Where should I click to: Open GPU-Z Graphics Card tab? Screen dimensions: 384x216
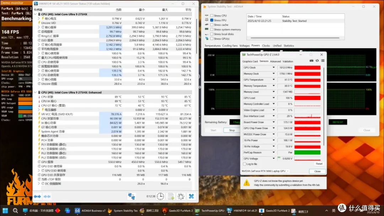pyautogui.click(x=250, y=61)
